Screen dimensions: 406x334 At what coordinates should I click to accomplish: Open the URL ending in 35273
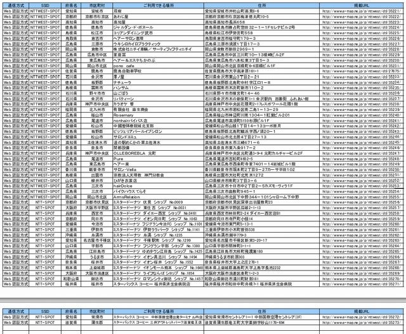click(x=362, y=323)
